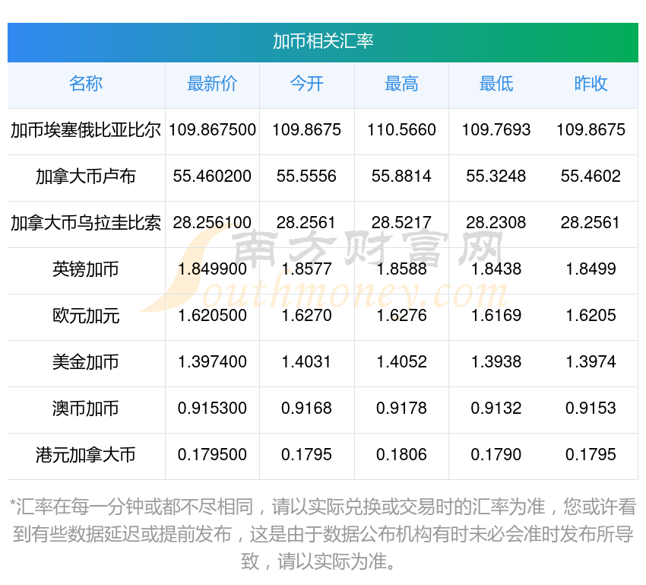Open the 欧元加元 currency pair
The image size is (646, 585).
(x=86, y=316)
